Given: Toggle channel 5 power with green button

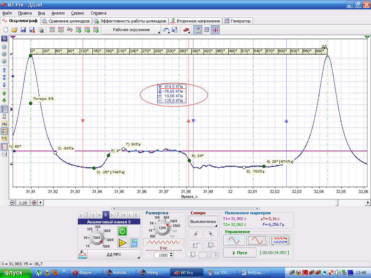Looking at the screenshot, I should (122, 231).
